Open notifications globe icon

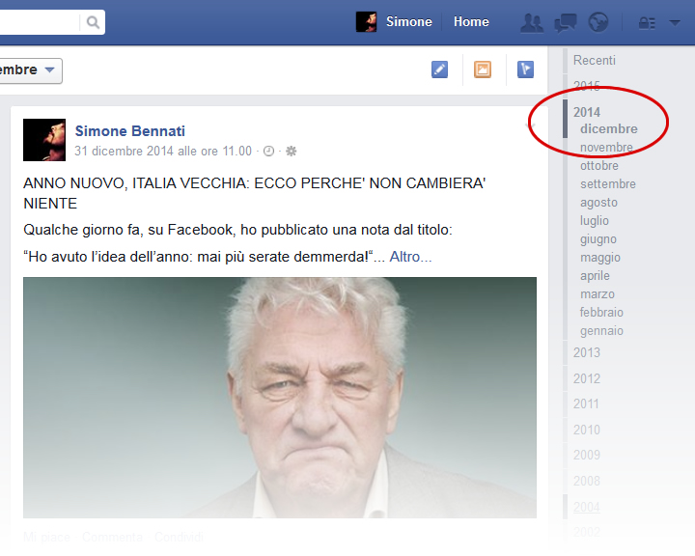[598, 22]
